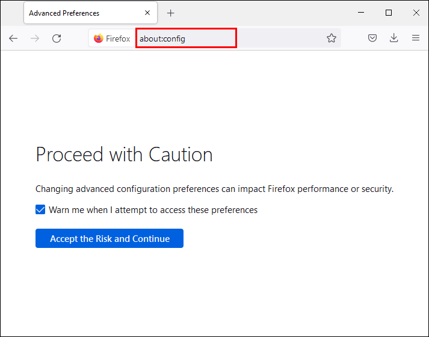Click the "Warn me when I attempt" label
The width and height of the screenshot is (429, 337).
(153, 210)
